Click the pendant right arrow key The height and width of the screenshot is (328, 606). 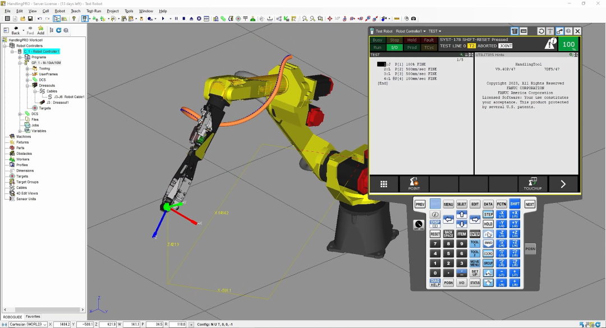tap(475, 219)
